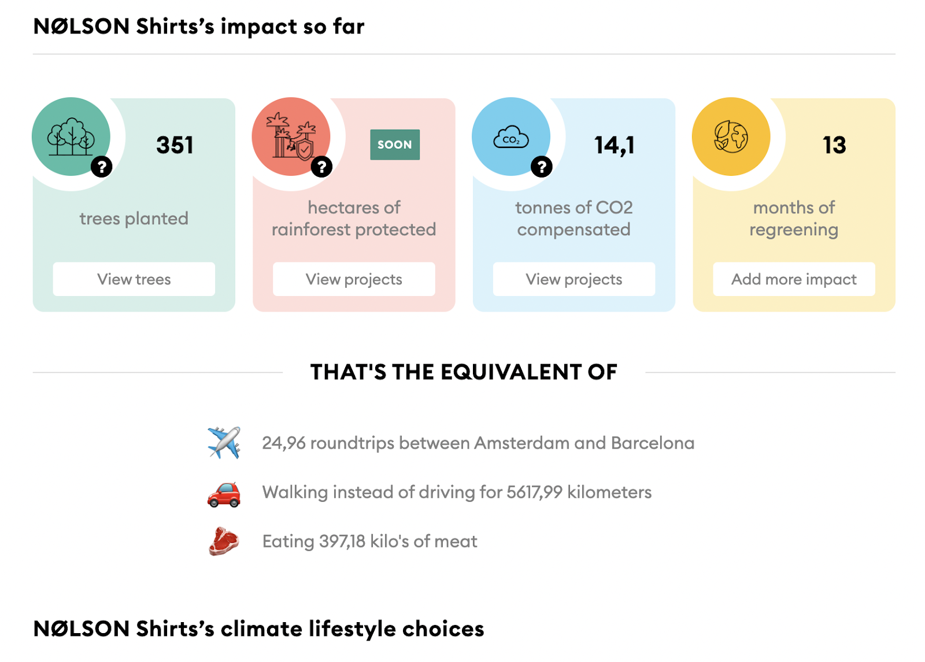The width and height of the screenshot is (925, 662).
Task: Click the 351 trees planted number
Action: tap(175, 145)
